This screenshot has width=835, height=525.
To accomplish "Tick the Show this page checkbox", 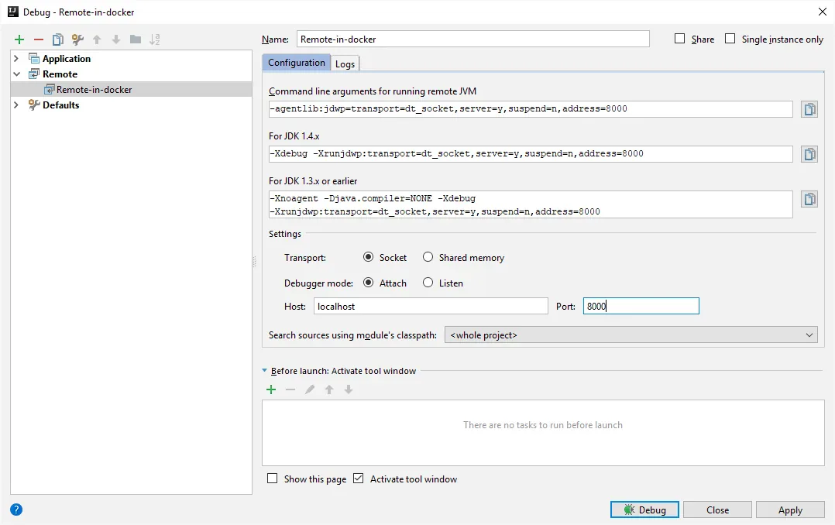I will 272,478.
